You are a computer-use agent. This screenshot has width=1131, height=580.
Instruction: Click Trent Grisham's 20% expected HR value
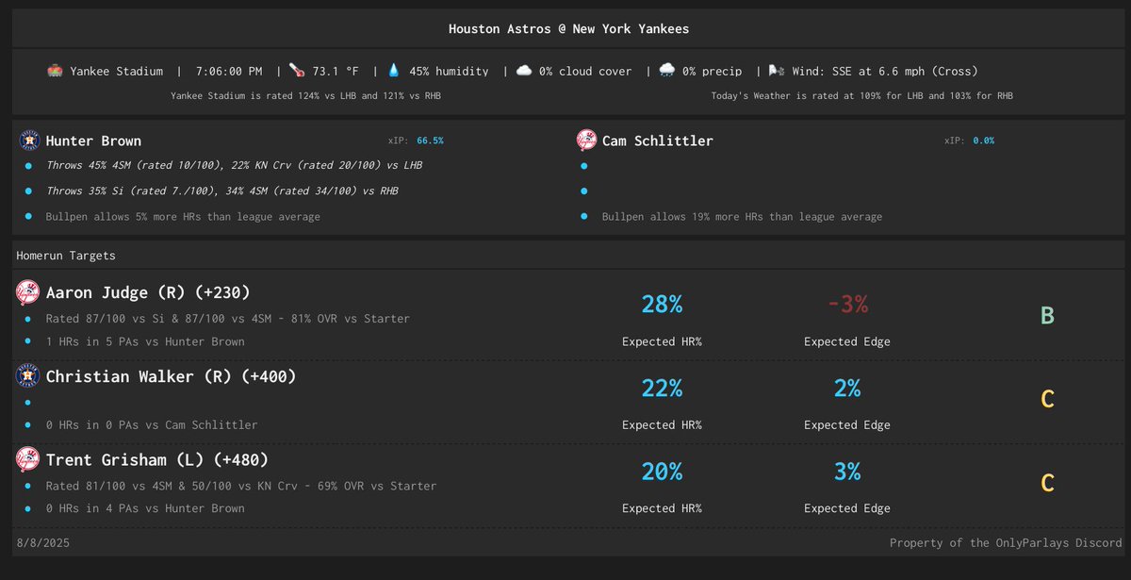pos(662,472)
